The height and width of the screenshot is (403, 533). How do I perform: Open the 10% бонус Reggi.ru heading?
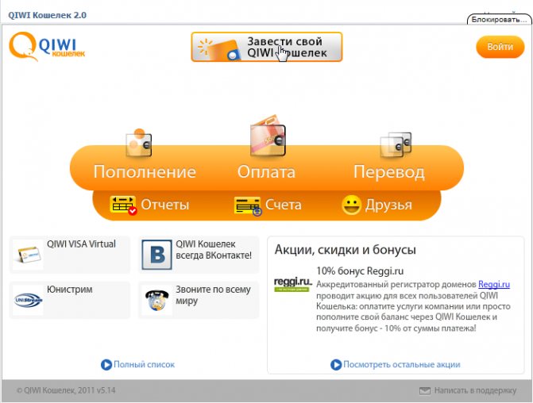coord(360,271)
